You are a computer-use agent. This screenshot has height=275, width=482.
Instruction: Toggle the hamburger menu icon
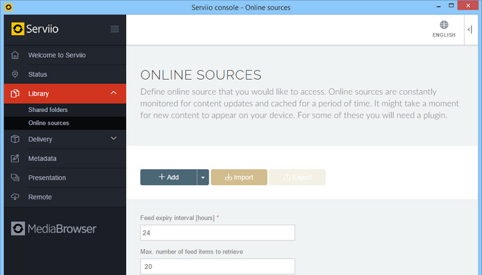click(115, 29)
